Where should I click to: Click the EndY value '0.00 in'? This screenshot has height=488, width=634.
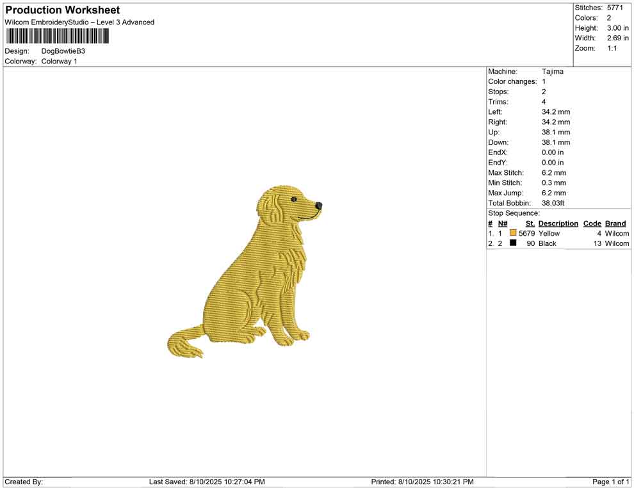point(553,163)
